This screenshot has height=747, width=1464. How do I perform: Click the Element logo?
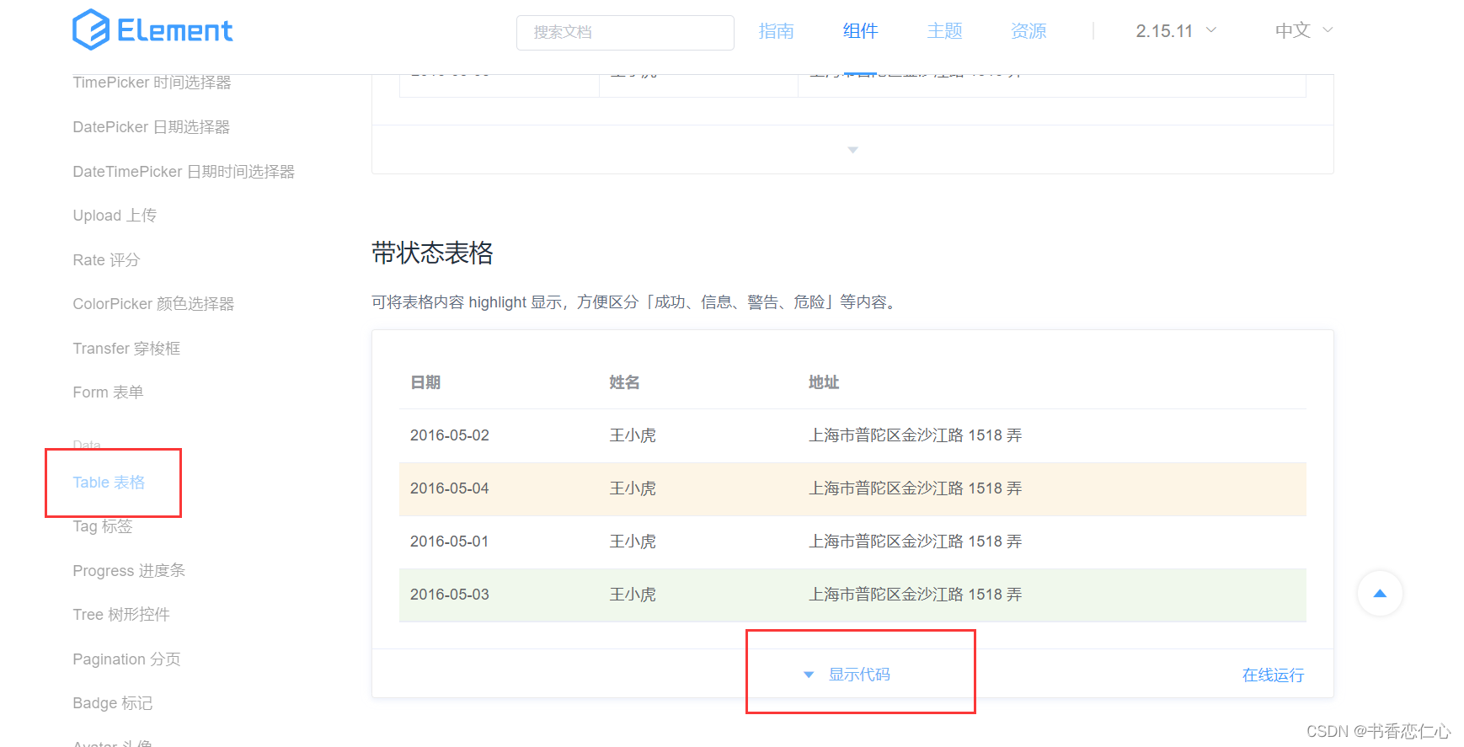pyautogui.click(x=152, y=30)
